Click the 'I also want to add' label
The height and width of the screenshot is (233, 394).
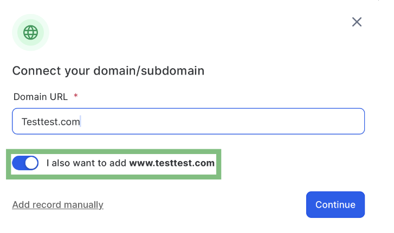[86, 163]
